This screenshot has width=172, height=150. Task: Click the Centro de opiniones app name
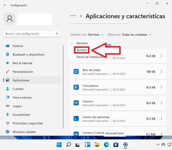click(x=96, y=117)
